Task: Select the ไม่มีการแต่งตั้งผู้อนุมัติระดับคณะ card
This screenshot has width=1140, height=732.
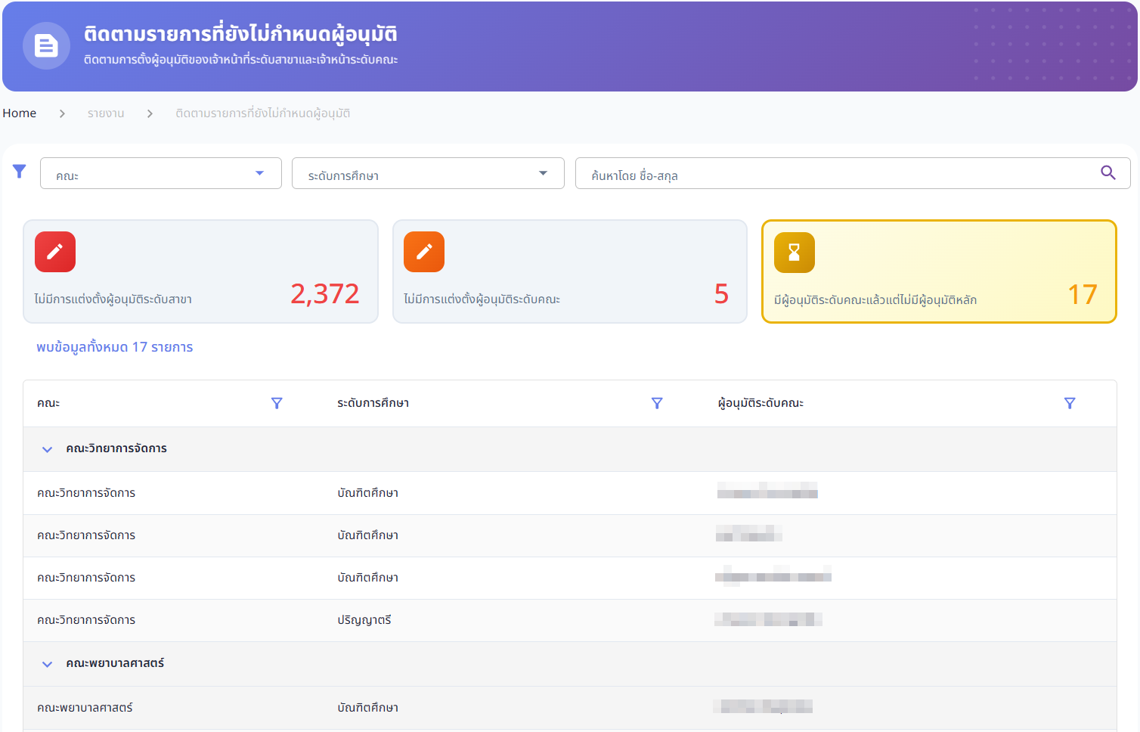Action: point(569,272)
